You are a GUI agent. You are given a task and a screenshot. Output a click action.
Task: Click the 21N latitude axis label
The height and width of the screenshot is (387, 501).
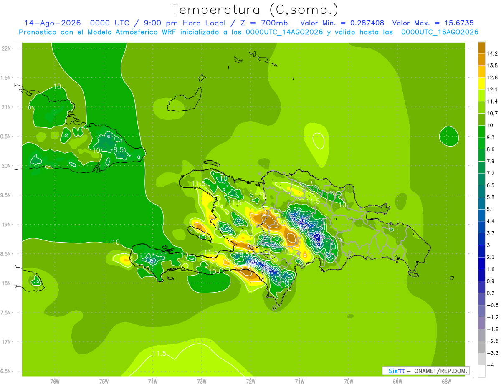tap(6, 107)
